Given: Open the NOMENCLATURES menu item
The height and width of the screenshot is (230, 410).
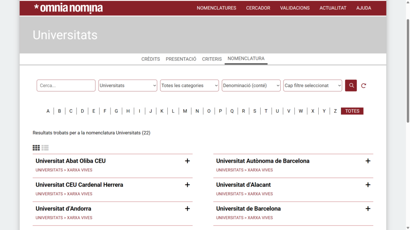Looking at the screenshot, I should (216, 8).
